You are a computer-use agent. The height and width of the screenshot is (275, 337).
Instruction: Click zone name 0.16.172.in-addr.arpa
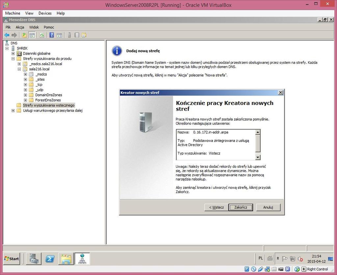(x=211, y=132)
